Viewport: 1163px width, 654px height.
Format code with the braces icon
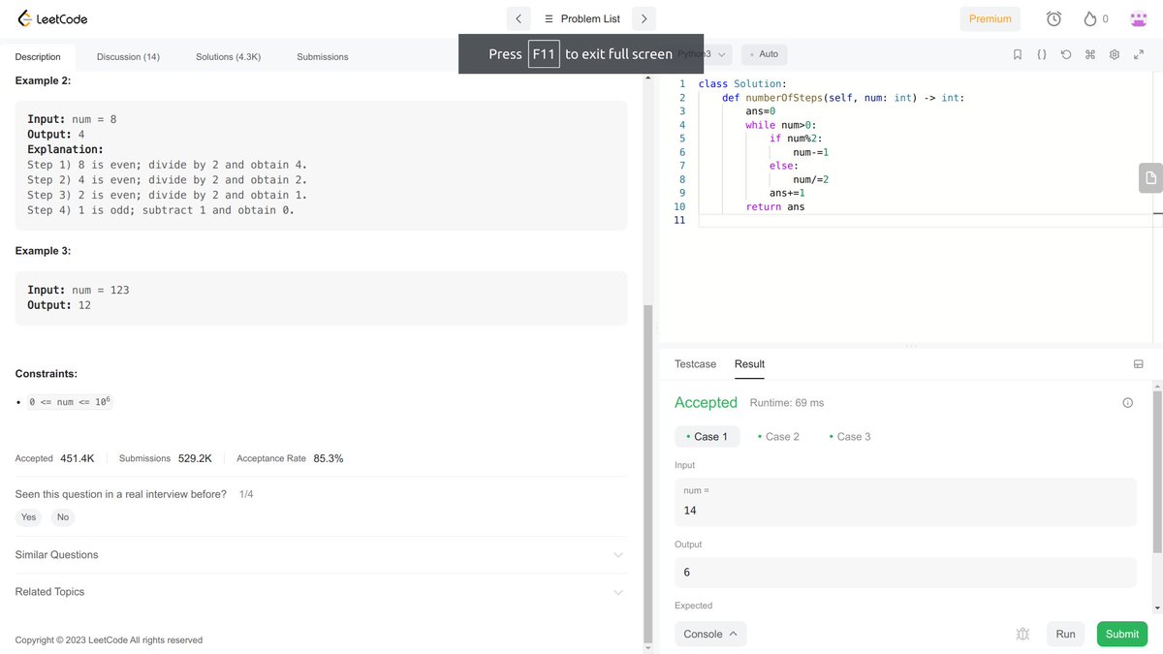coord(1042,54)
